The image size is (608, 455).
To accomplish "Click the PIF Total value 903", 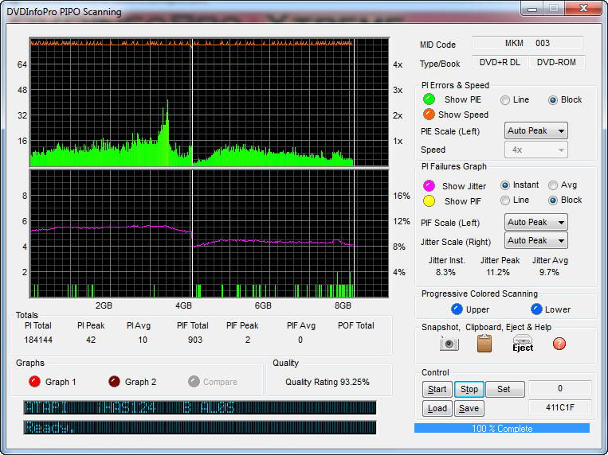I will pos(195,340).
